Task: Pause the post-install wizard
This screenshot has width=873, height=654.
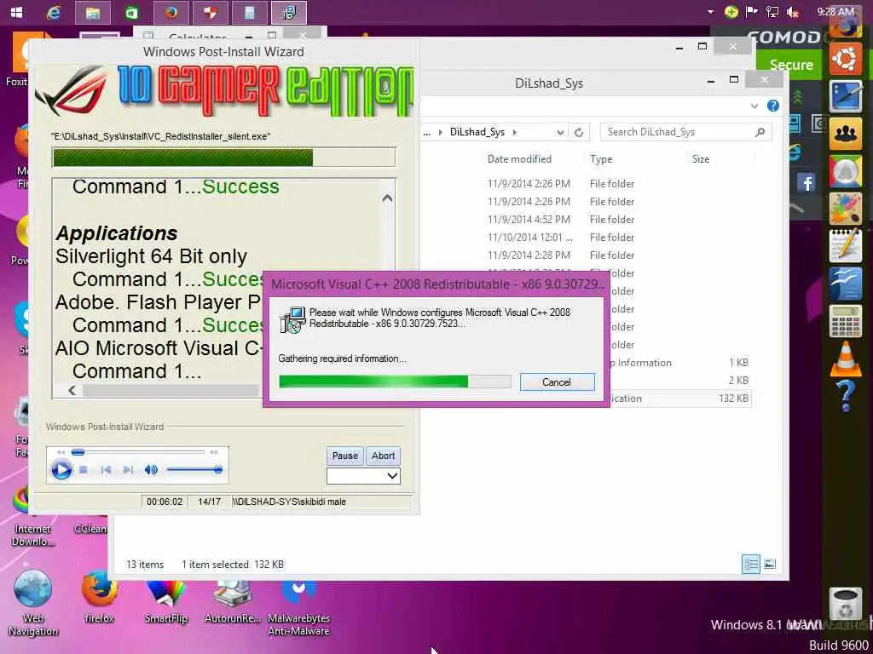Action: pyautogui.click(x=344, y=456)
